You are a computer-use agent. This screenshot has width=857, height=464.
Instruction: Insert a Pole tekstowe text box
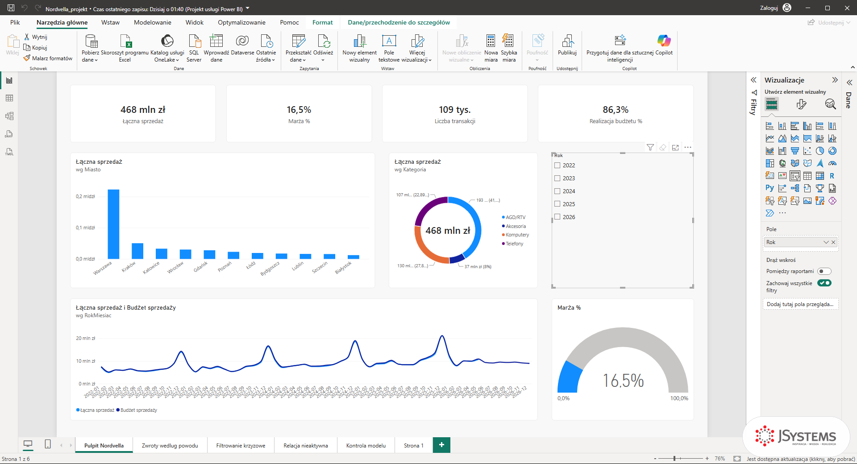pyautogui.click(x=389, y=48)
